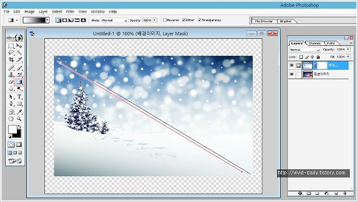Select the Brush tool
The image size is (358, 202).
[x=19, y=68]
